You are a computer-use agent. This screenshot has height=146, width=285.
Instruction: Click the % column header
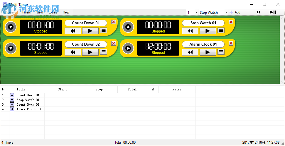click(153, 89)
